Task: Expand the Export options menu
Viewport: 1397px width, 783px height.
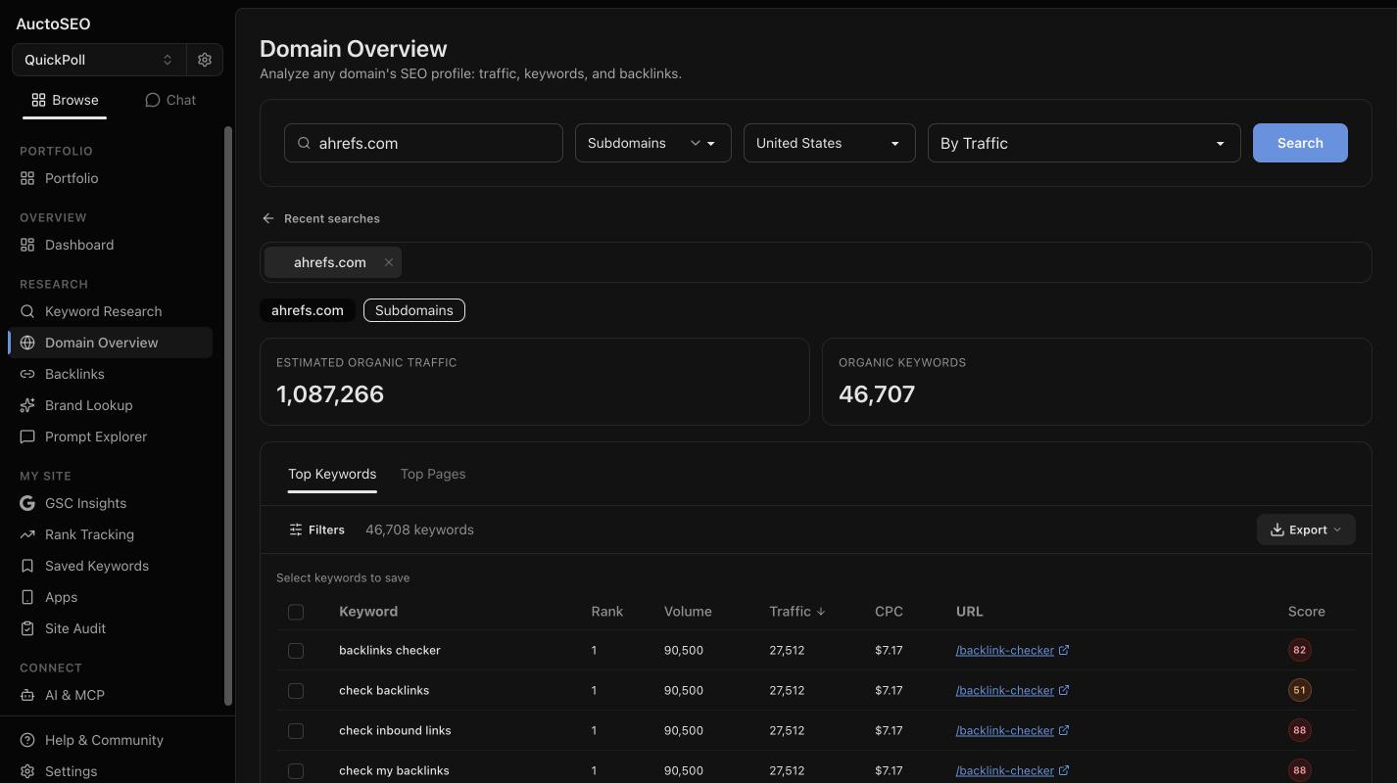Action: coord(1306,530)
